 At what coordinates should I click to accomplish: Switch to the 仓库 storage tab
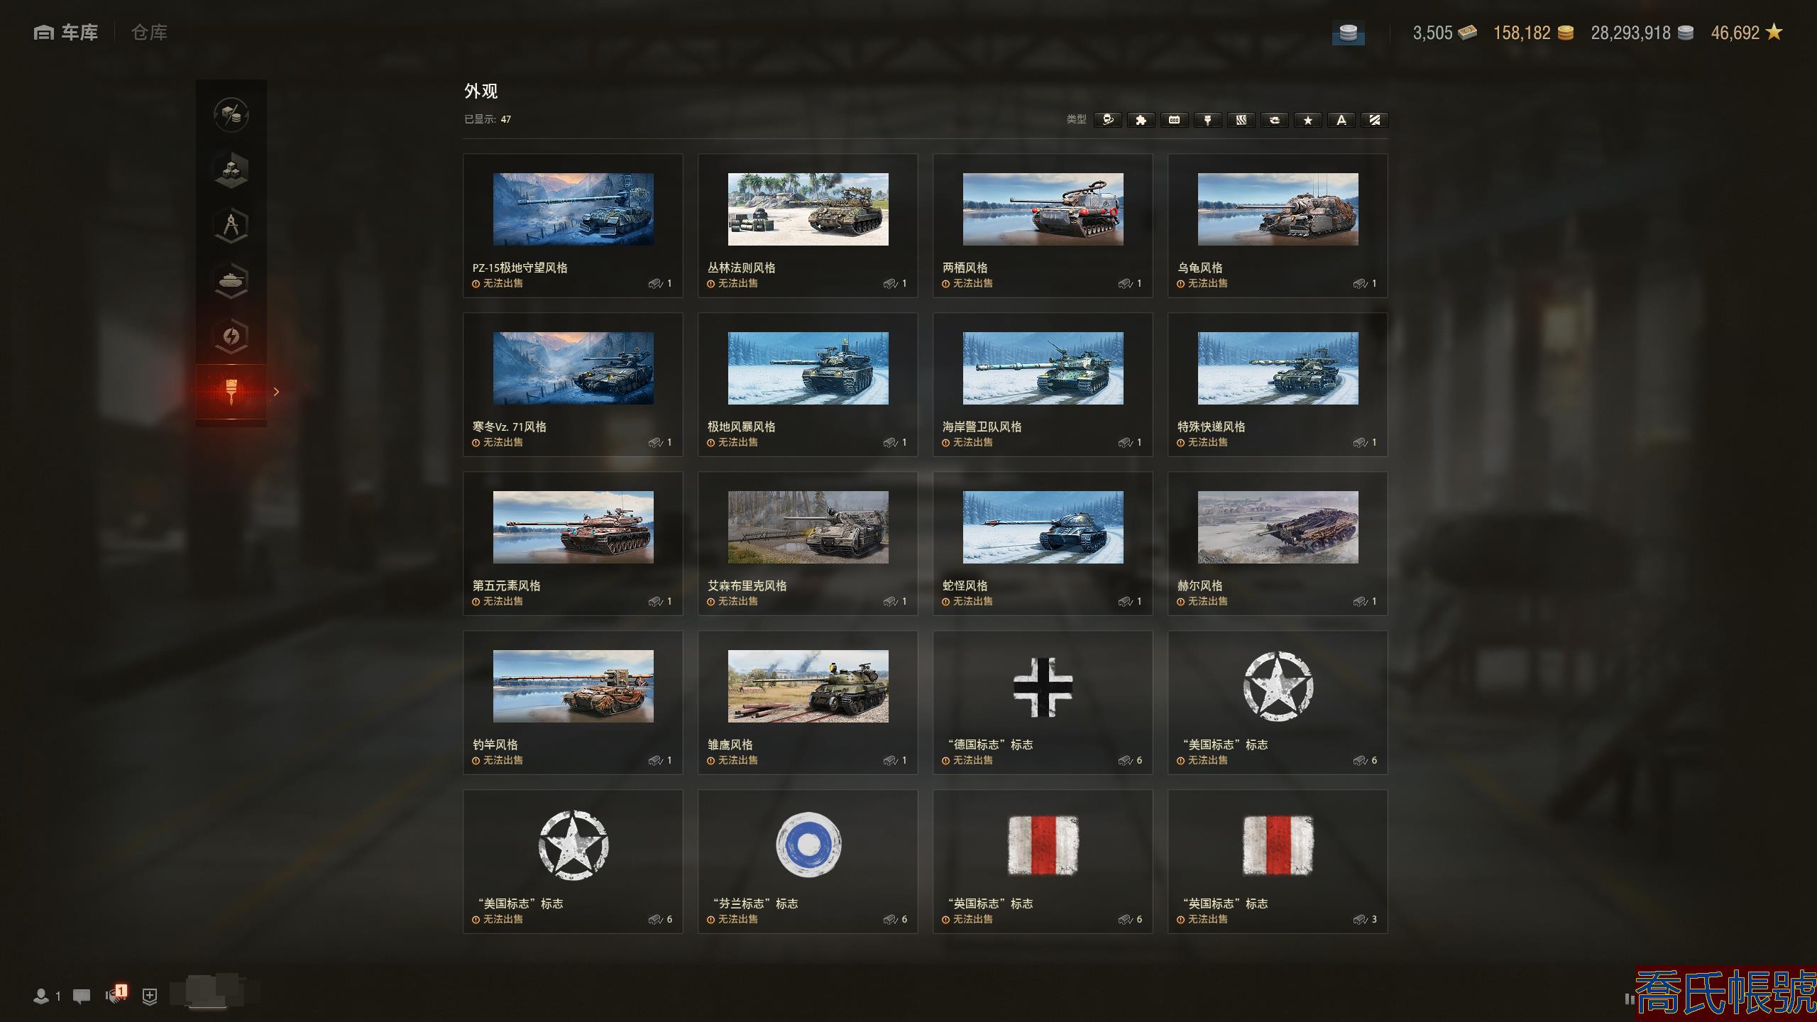[x=149, y=33]
